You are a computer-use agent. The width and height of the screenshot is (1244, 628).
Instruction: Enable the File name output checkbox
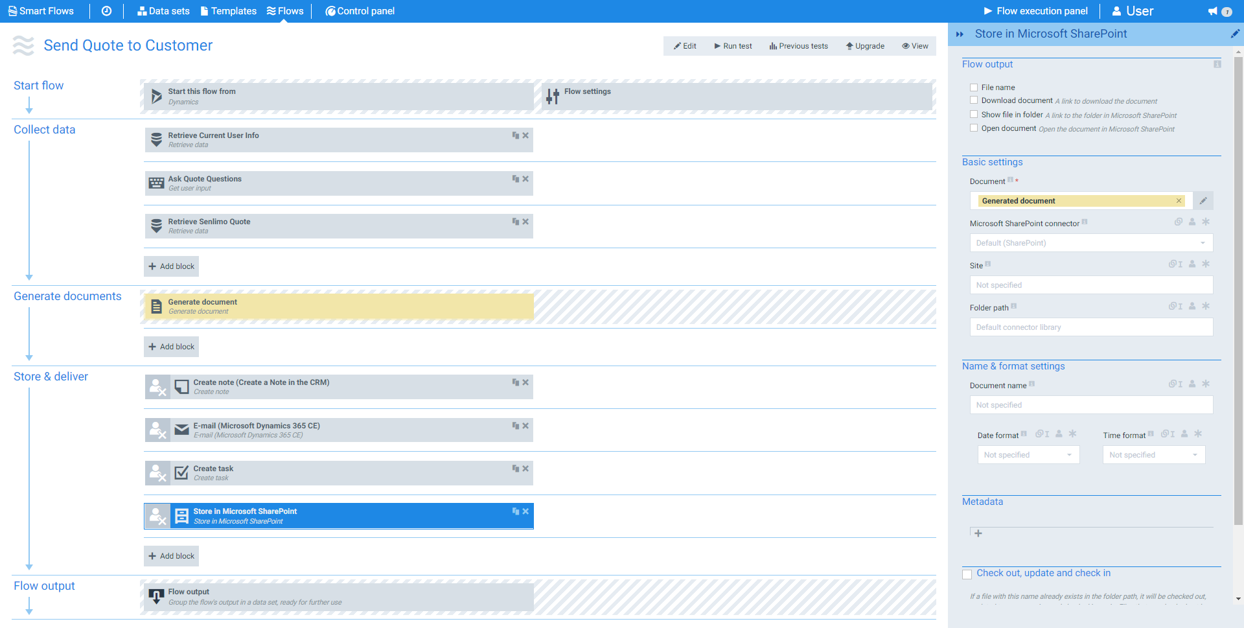pyautogui.click(x=973, y=86)
